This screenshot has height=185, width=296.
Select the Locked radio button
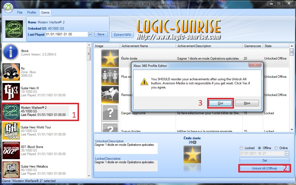pos(241,148)
